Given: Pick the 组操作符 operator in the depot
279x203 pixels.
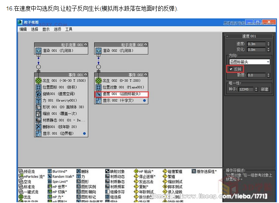Looking at the screenshot, I should click(x=115, y=192).
